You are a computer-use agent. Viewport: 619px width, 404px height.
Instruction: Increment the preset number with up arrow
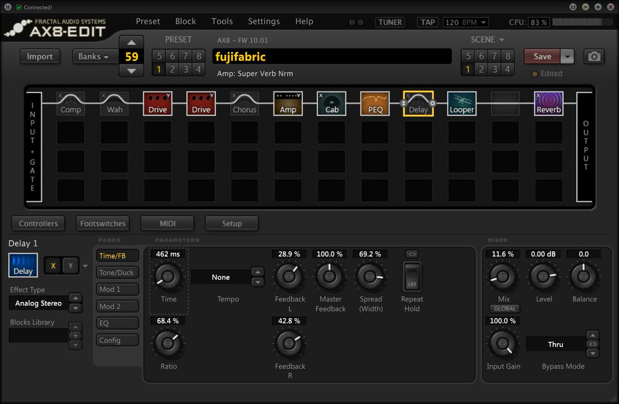132,42
